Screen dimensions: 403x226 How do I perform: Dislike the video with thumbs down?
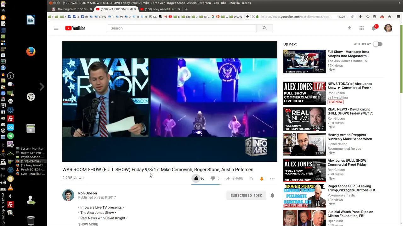tap(213, 178)
